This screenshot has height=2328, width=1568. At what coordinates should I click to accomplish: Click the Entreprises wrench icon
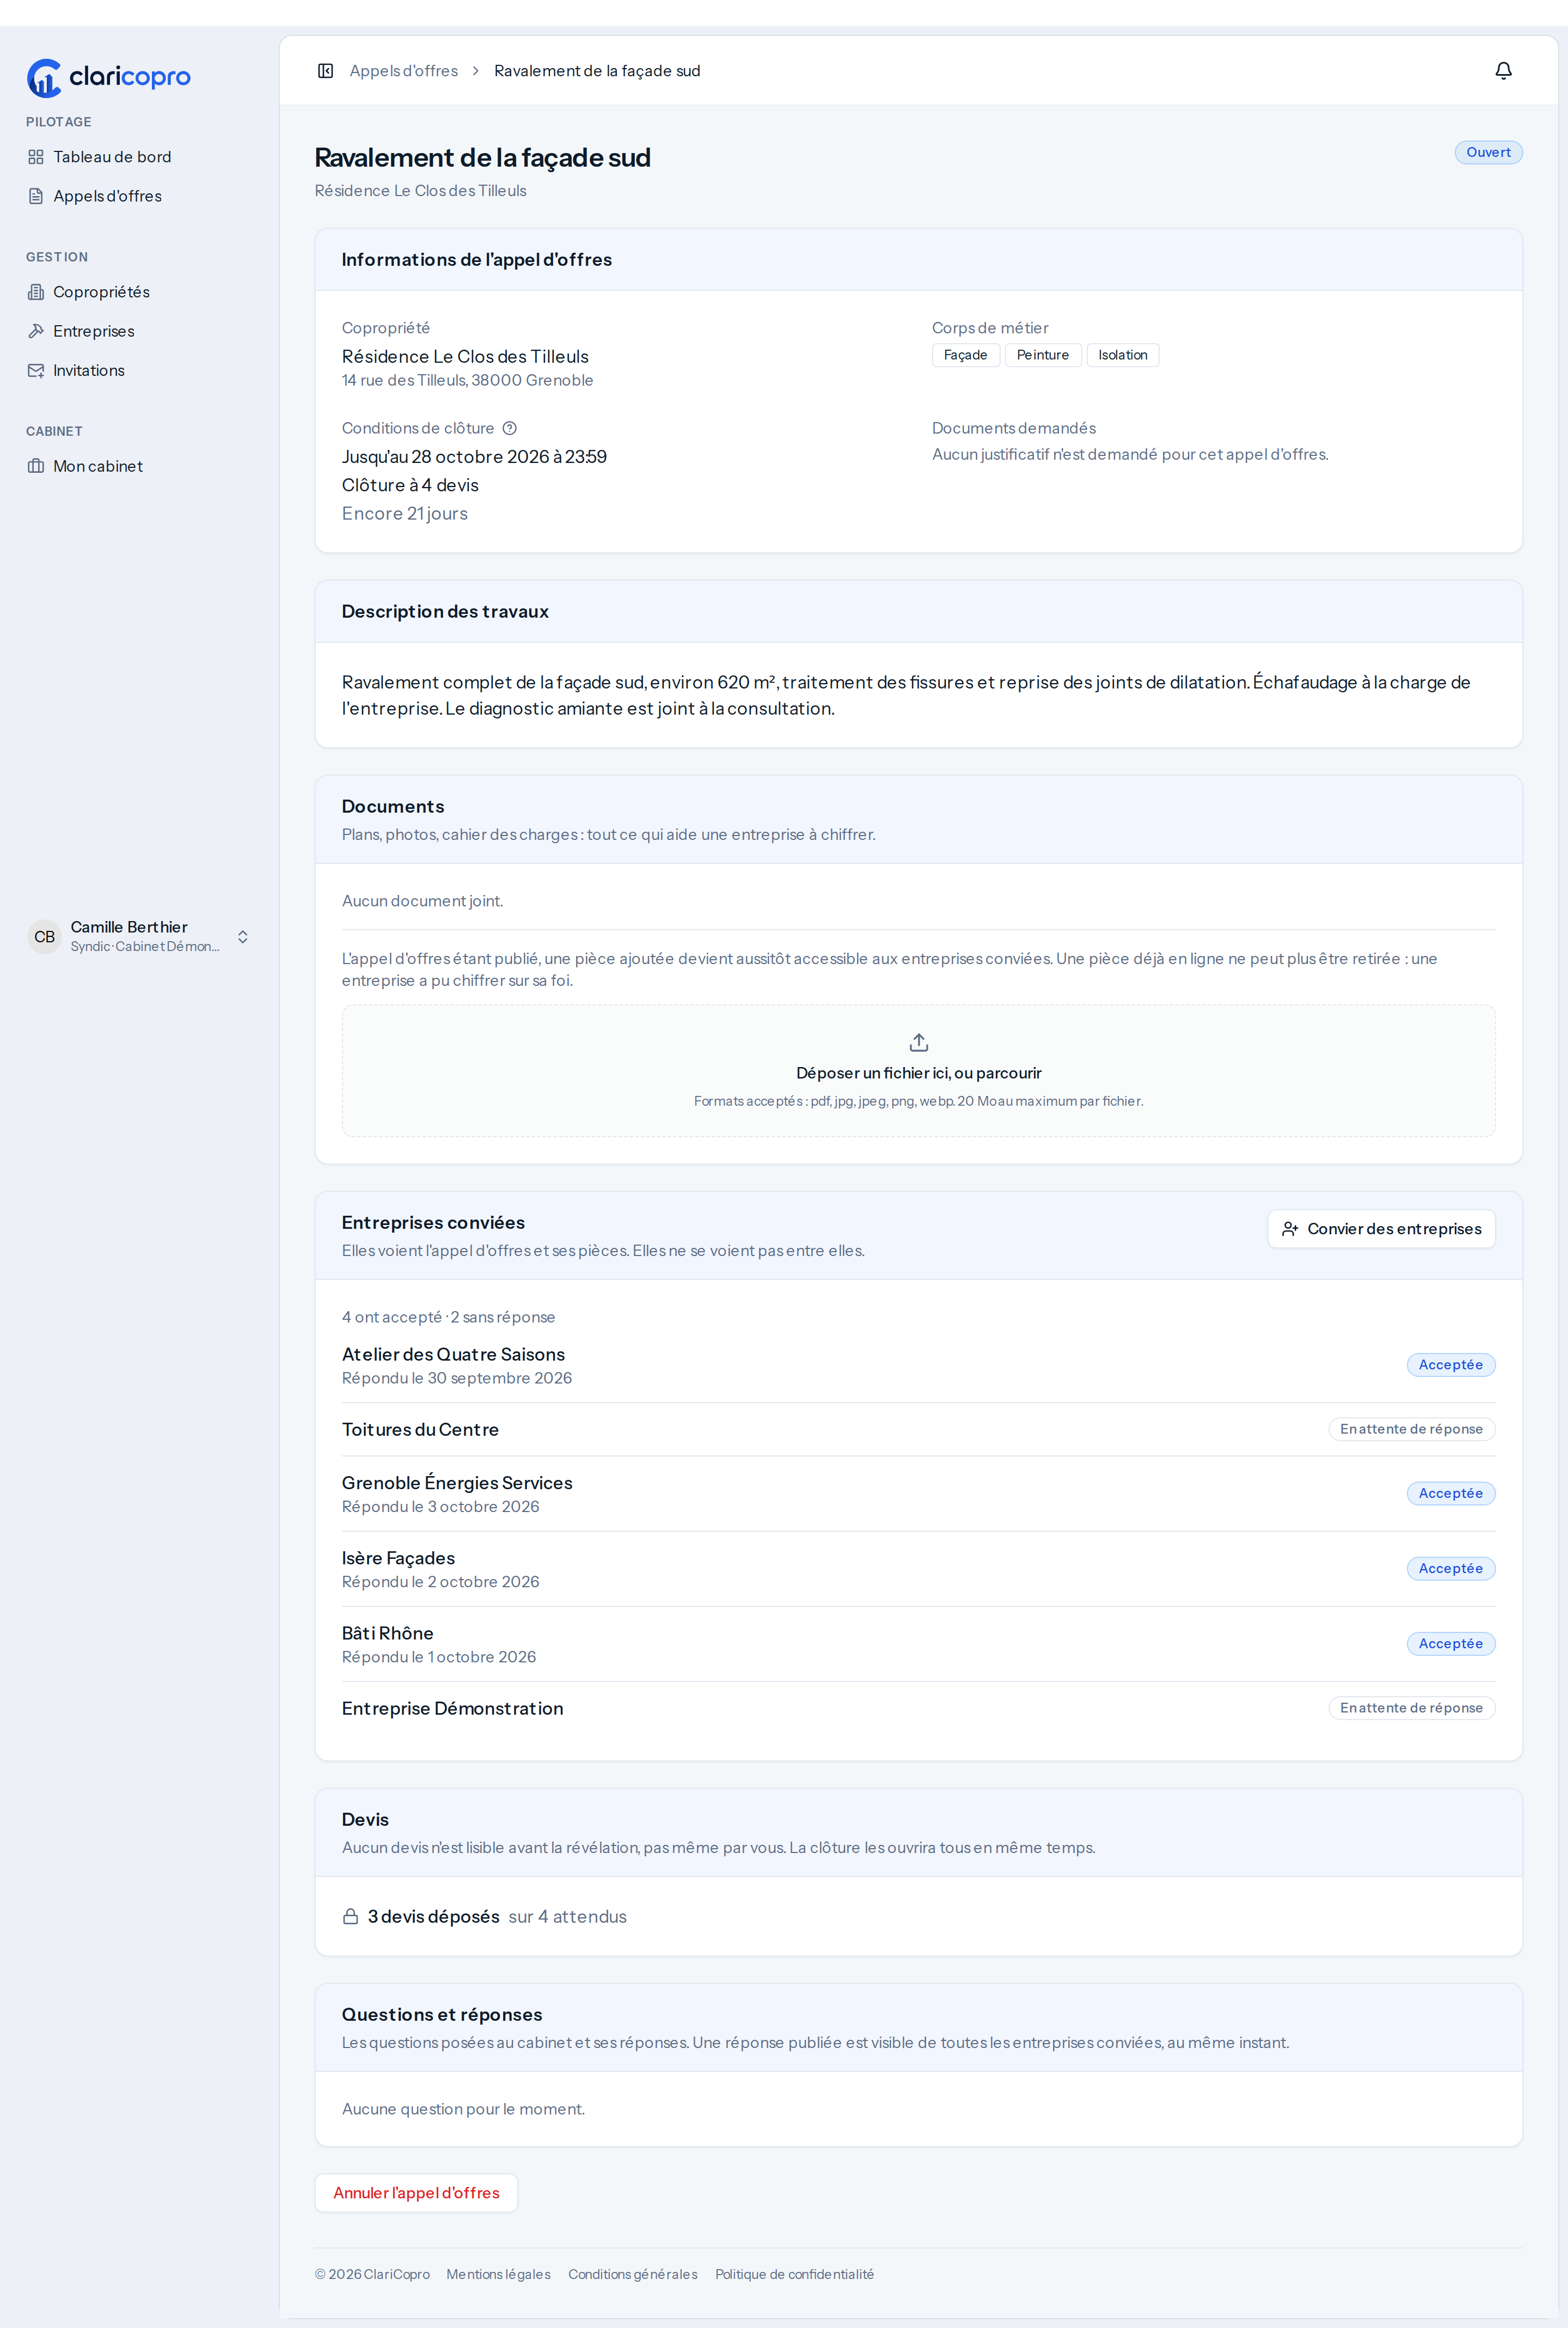[x=36, y=331]
